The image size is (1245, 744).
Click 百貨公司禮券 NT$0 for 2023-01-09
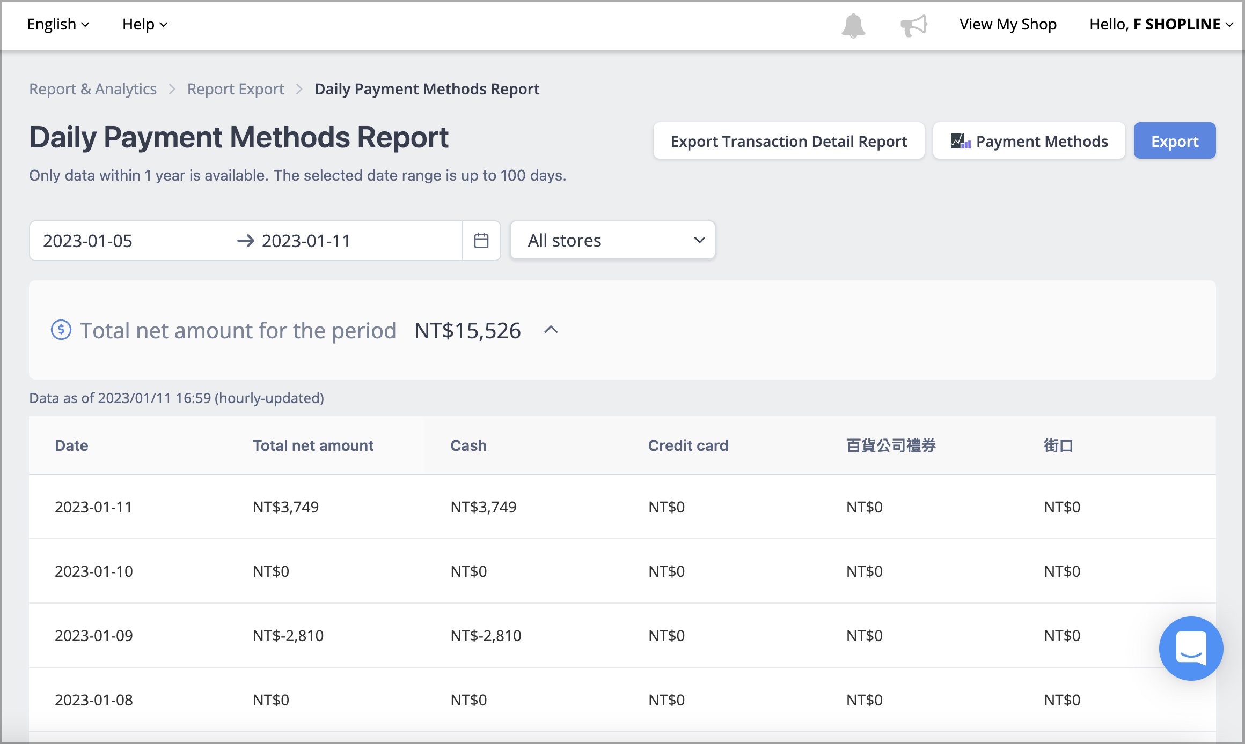[x=865, y=636]
